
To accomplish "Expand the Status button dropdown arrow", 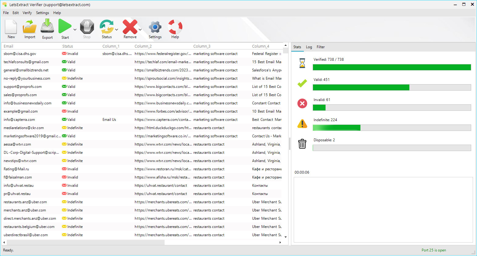I will pyautogui.click(x=117, y=30).
